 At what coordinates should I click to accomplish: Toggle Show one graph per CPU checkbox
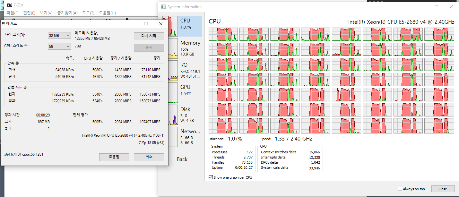tap(211, 177)
